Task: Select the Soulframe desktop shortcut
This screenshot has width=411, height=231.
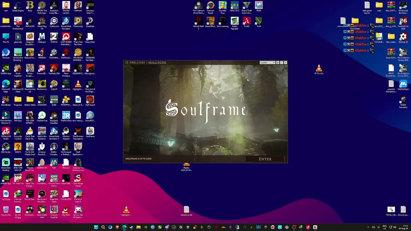Action: tap(90, 133)
